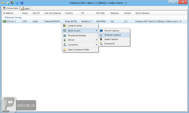The height and width of the screenshot is (113, 189).
Task: Expand the Quick Screen submenu arrow
Action: click(97, 31)
